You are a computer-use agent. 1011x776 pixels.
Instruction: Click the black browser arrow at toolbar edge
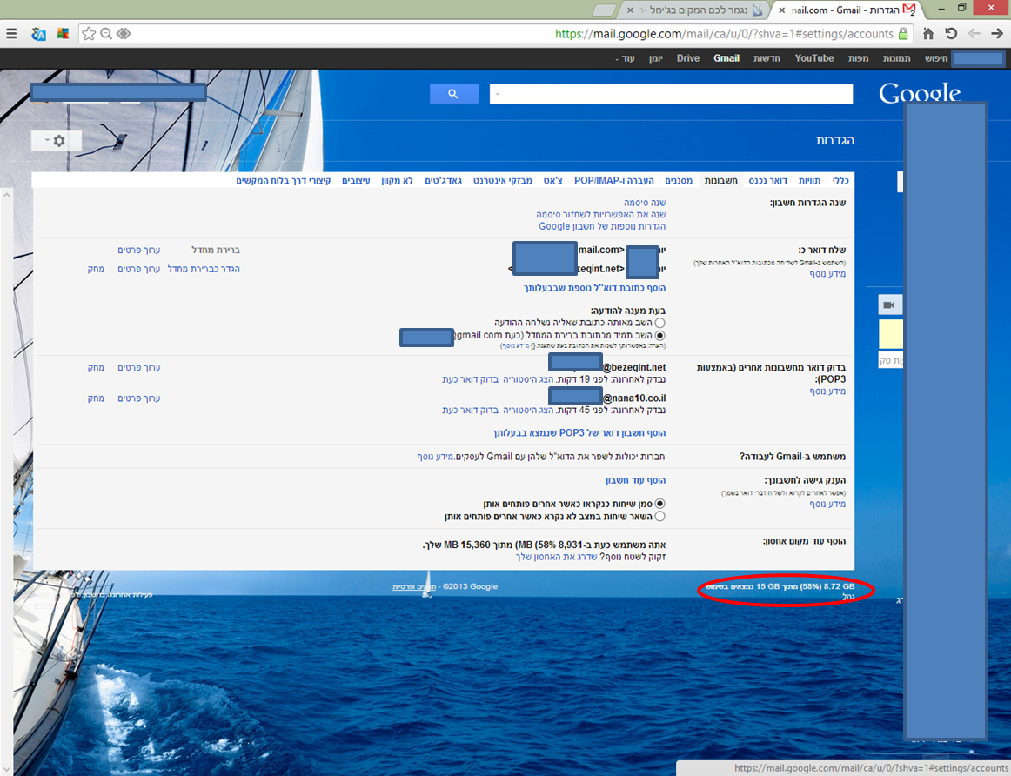997,34
